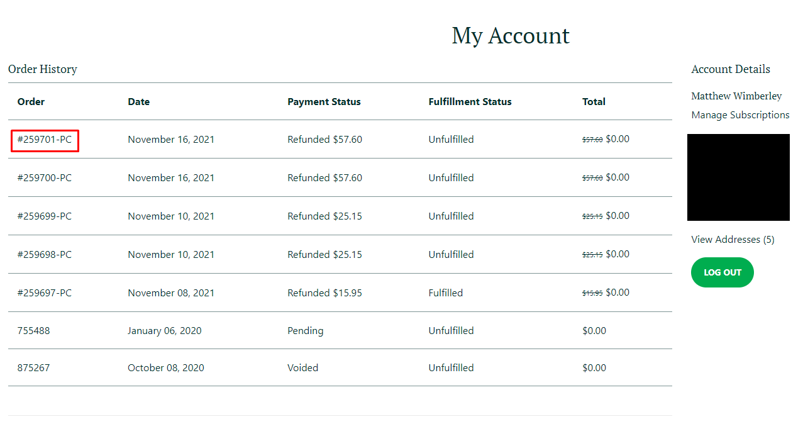Click the black redacted image block
This screenshot has width=803, height=424.
tap(738, 177)
